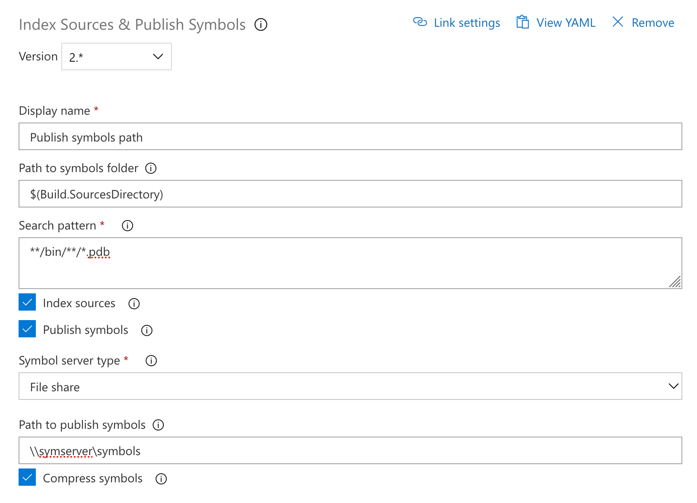Click info icon beside Index sources checkbox
The height and width of the screenshot is (503, 697).
point(134,304)
